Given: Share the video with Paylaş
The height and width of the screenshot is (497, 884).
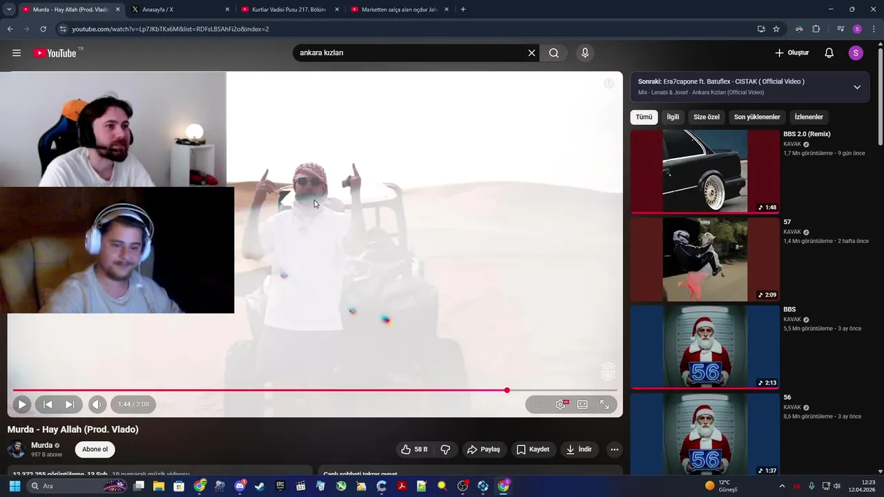Looking at the screenshot, I should click(x=483, y=449).
